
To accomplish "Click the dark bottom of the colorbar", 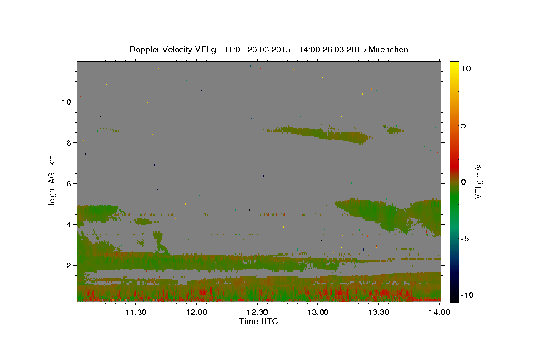I will coord(454,296).
